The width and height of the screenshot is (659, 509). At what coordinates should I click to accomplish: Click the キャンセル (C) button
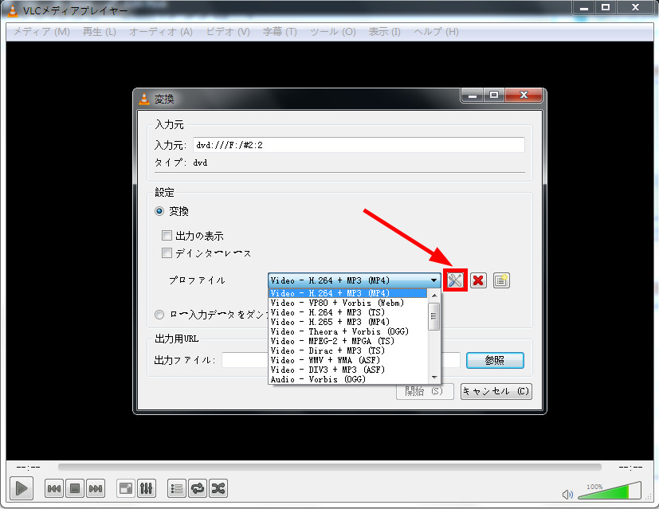(x=496, y=391)
